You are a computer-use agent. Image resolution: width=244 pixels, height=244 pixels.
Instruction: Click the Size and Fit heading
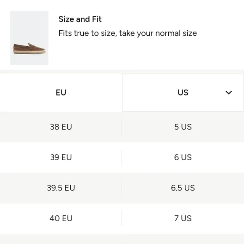(x=80, y=19)
